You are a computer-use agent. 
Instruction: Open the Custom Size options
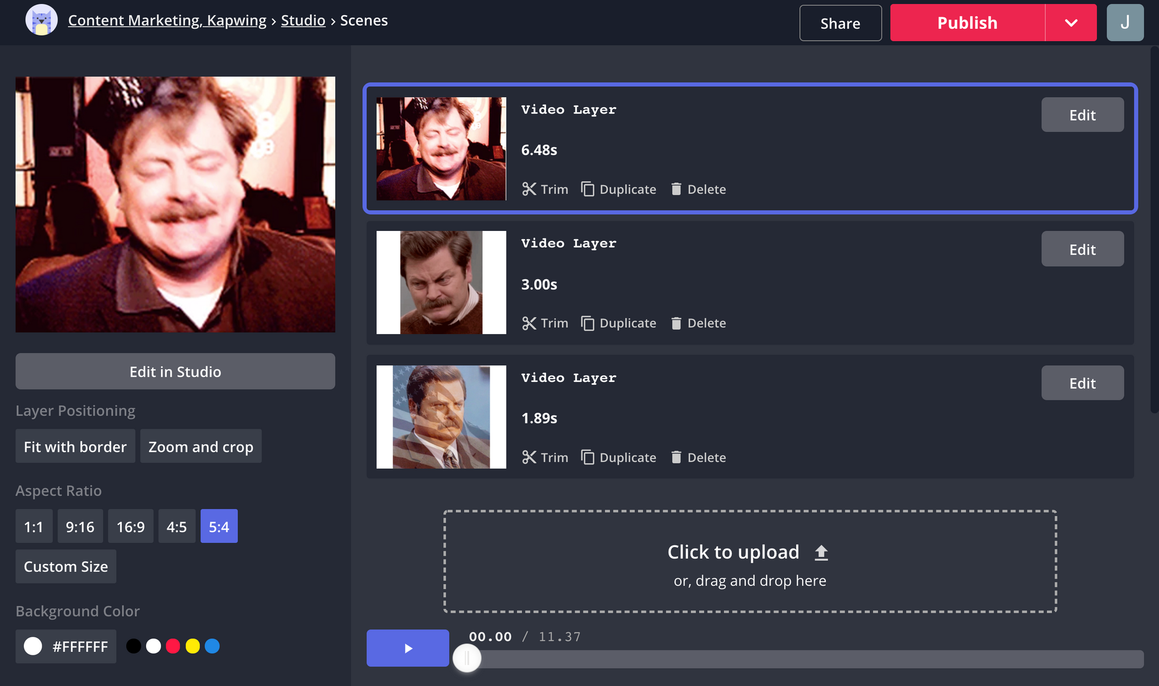pos(65,567)
